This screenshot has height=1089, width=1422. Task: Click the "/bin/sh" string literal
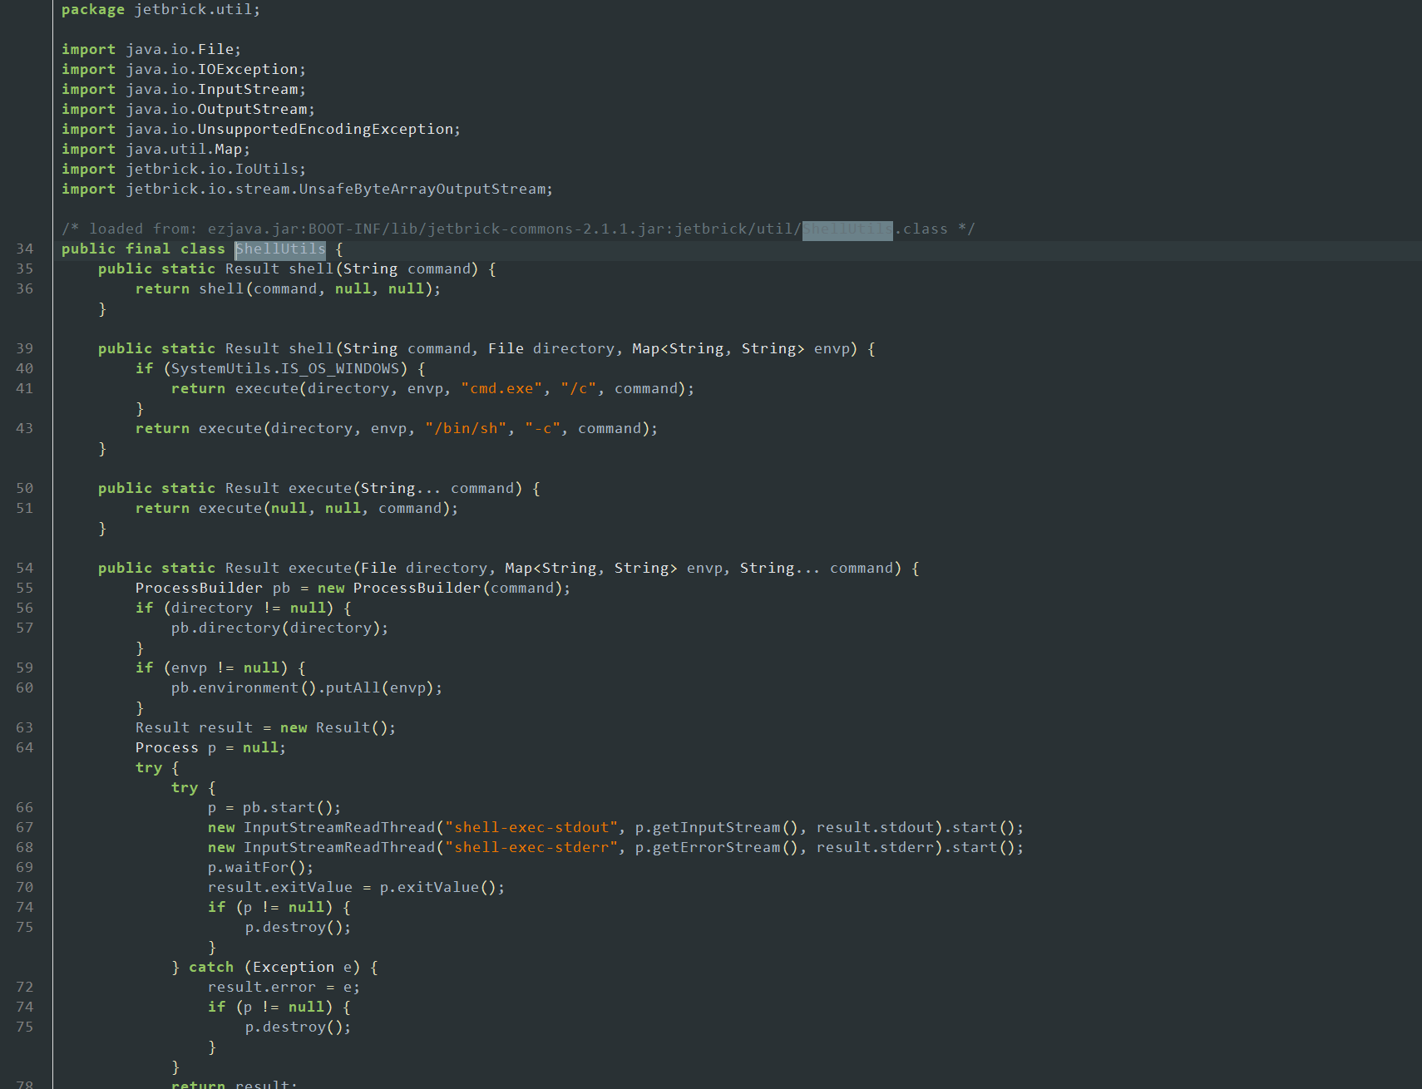pos(466,428)
